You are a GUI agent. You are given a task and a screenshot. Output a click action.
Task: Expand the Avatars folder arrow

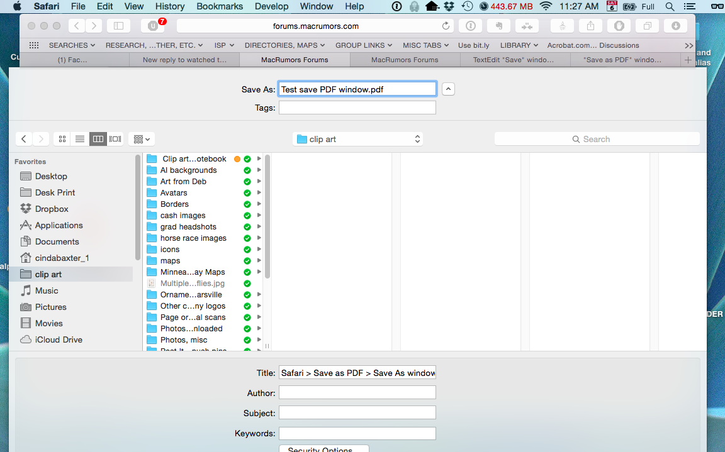259,192
